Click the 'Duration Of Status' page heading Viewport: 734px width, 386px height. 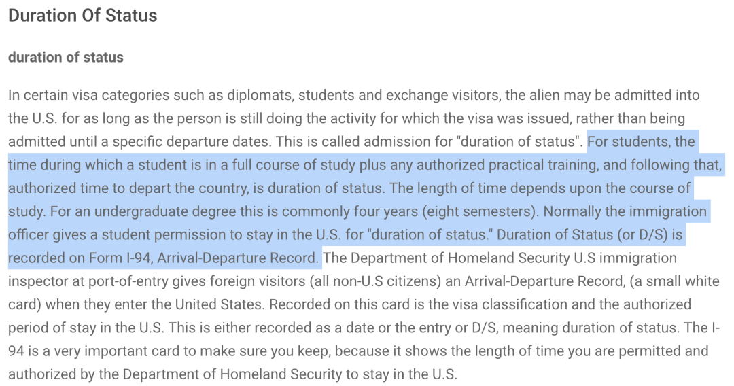click(x=83, y=16)
